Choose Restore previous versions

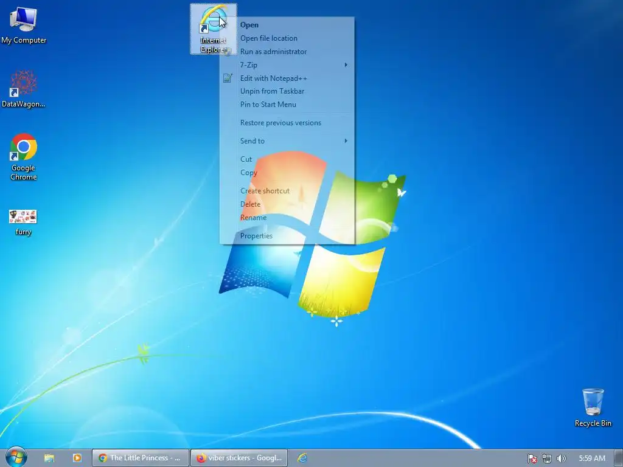click(x=287, y=123)
